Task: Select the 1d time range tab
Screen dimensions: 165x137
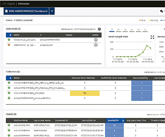Action: pos(125,30)
